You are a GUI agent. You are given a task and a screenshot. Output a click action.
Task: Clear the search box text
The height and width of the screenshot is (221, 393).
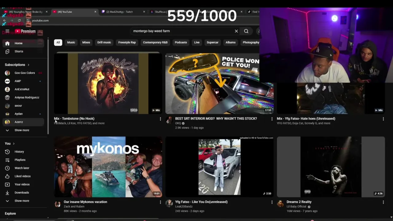tap(236, 31)
